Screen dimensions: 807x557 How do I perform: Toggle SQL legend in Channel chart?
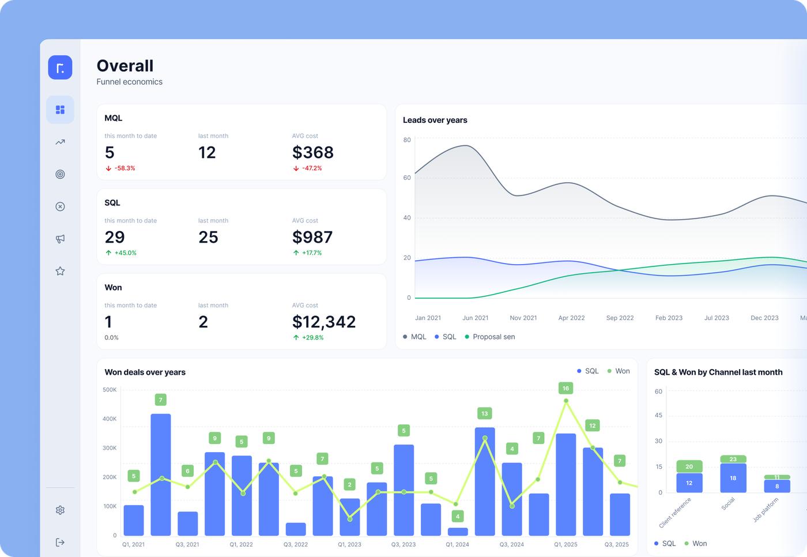pos(665,544)
